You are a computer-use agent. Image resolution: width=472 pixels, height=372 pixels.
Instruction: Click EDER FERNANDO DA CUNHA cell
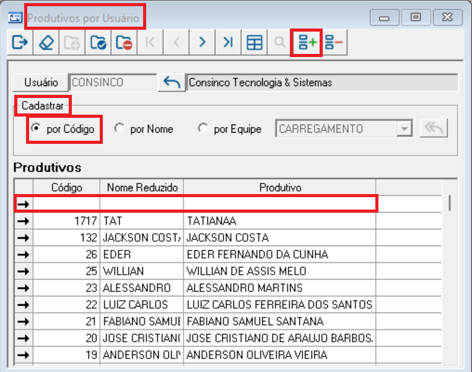[279, 255]
